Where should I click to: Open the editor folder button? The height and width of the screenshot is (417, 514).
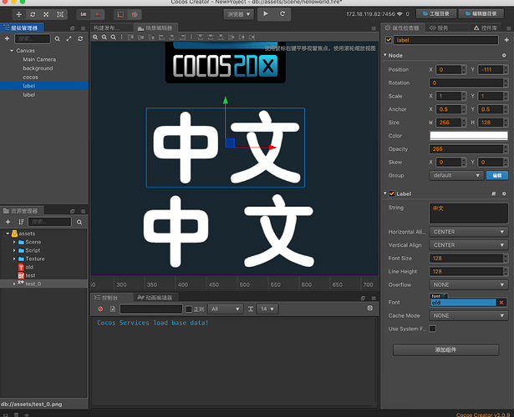tap(481, 13)
